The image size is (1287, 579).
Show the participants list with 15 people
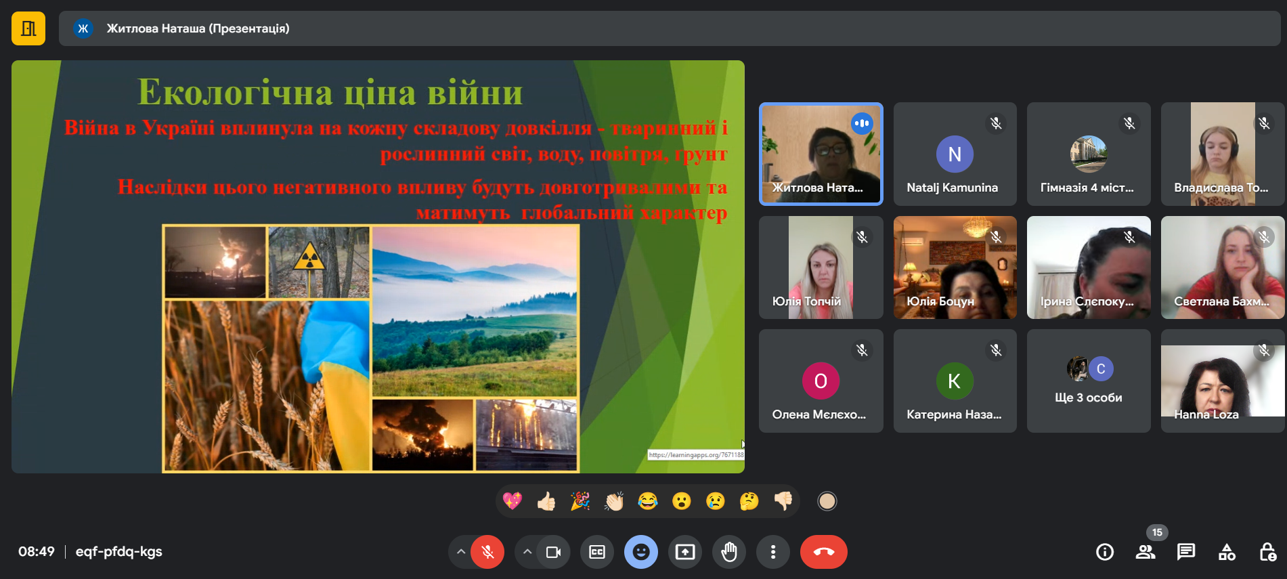pos(1146,552)
